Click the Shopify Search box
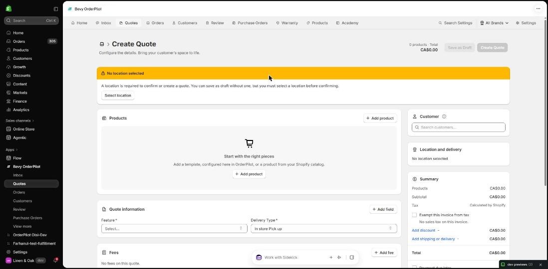Image resolution: width=548 pixels, height=269 pixels. [x=31, y=20]
